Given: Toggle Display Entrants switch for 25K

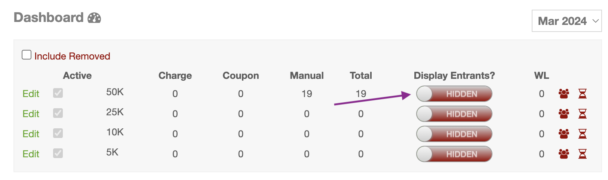Looking at the screenshot, I should click(454, 114).
